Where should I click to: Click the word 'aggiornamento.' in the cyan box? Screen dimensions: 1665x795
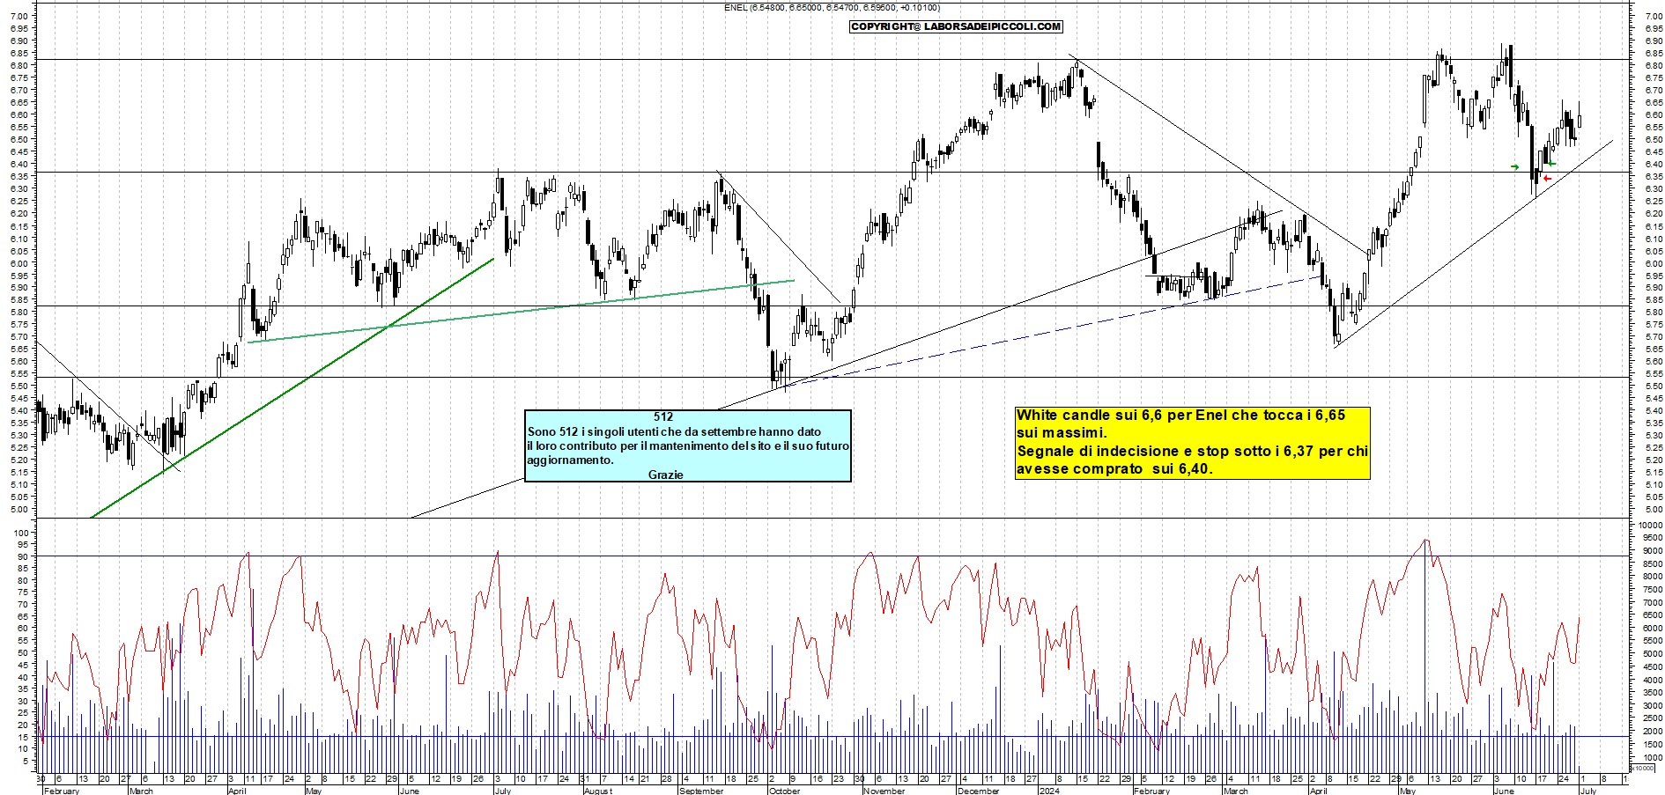pyautogui.click(x=570, y=460)
